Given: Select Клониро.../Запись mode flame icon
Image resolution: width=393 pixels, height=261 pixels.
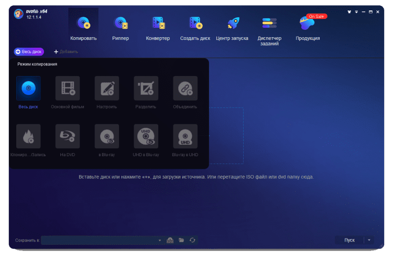Looking at the screenshot, I should pos(28,136).
